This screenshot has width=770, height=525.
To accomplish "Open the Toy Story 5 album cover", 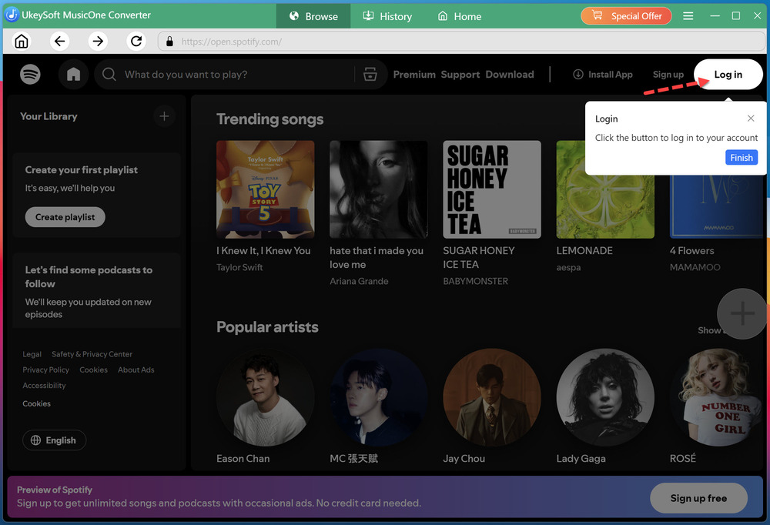I will (x=265, y=189).
